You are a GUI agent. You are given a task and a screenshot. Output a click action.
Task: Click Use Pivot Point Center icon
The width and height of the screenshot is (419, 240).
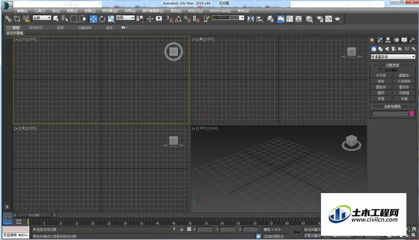140,19
